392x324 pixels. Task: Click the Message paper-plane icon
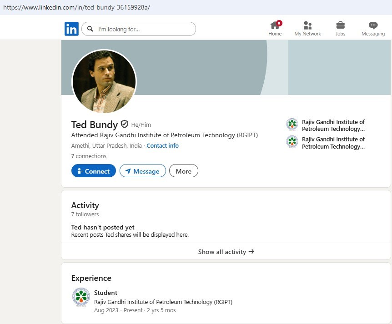(128, 171)
